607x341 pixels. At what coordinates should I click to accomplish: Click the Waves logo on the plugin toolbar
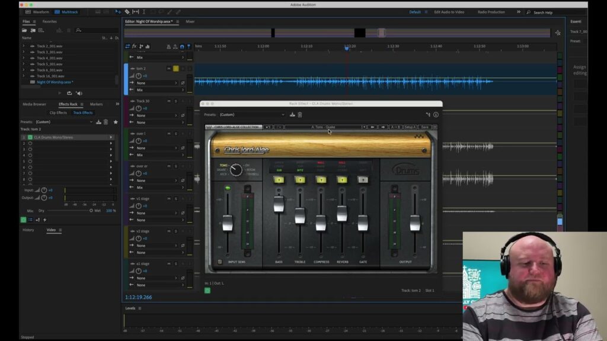click(209, 127)
